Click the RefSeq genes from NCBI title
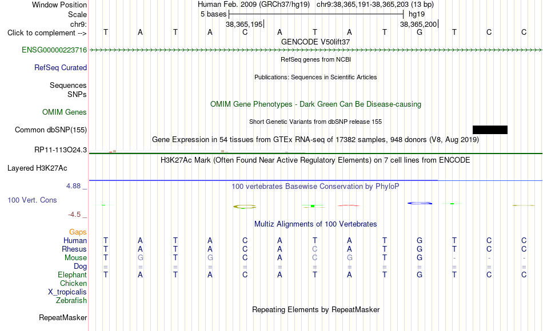 coord(316,59)
